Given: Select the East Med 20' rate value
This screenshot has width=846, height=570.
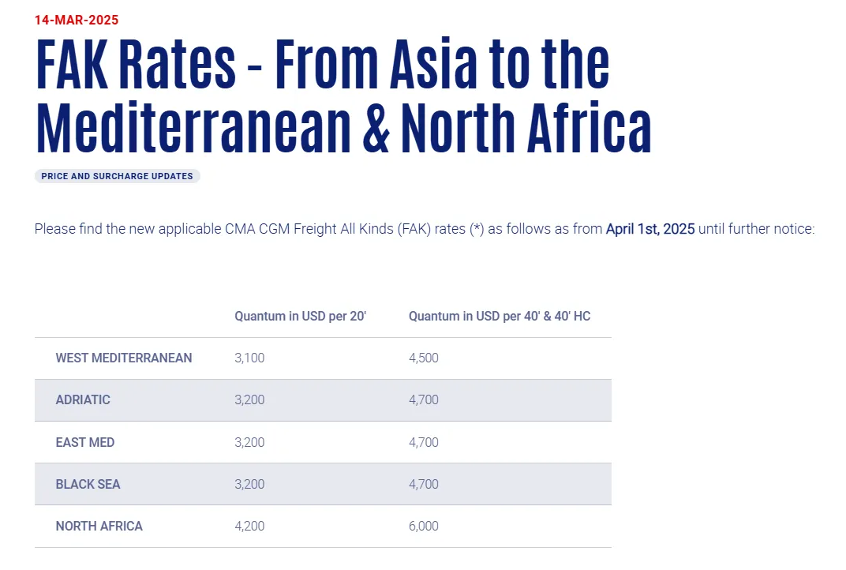Looking at the screenshot, I should pyautogui.click(x=249, y=442).
